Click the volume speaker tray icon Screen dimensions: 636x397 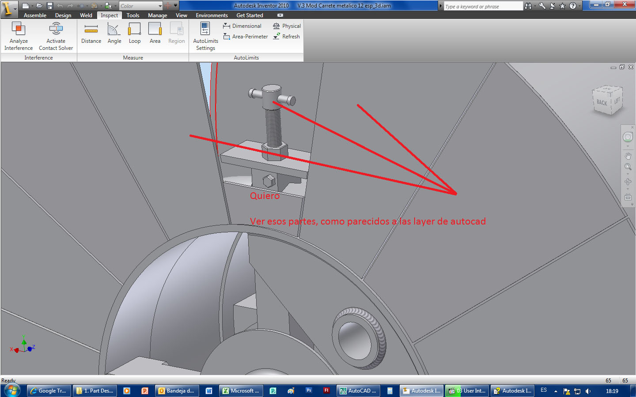(x=588, y=391)
